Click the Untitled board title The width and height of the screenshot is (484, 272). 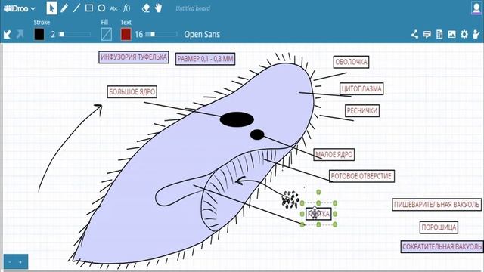[193, 8]
